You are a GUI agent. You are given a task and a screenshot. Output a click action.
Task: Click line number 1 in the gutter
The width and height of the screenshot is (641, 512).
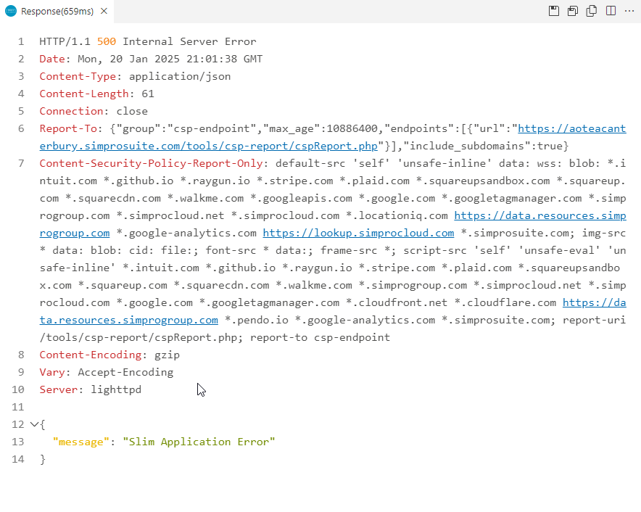21,42
